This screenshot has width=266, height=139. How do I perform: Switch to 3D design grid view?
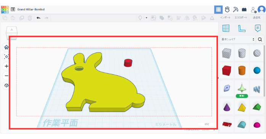click(218, 10)
